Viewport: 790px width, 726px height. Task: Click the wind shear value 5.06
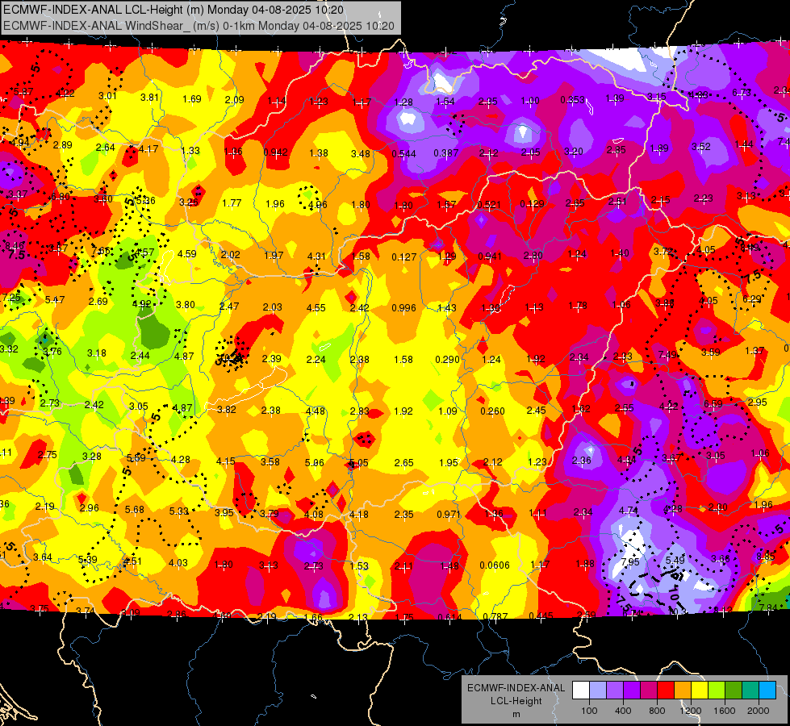[315, 462]
